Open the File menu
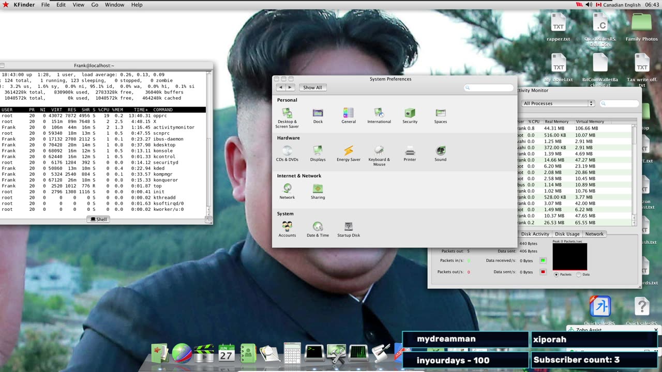 click(x=46, y=5)
